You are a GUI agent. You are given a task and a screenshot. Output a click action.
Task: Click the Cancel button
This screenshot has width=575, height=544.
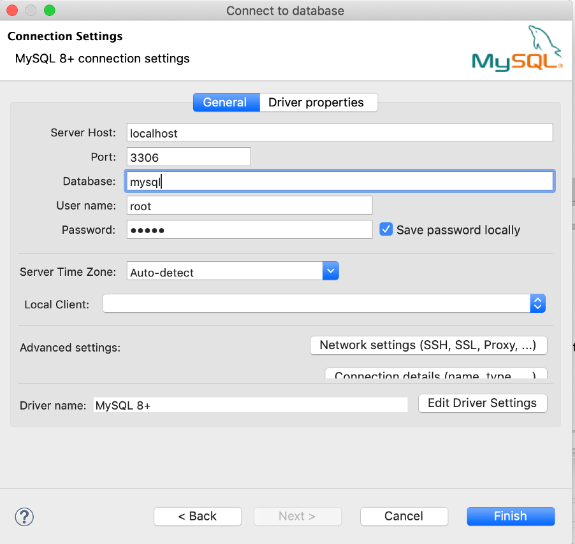pos(404,516)
